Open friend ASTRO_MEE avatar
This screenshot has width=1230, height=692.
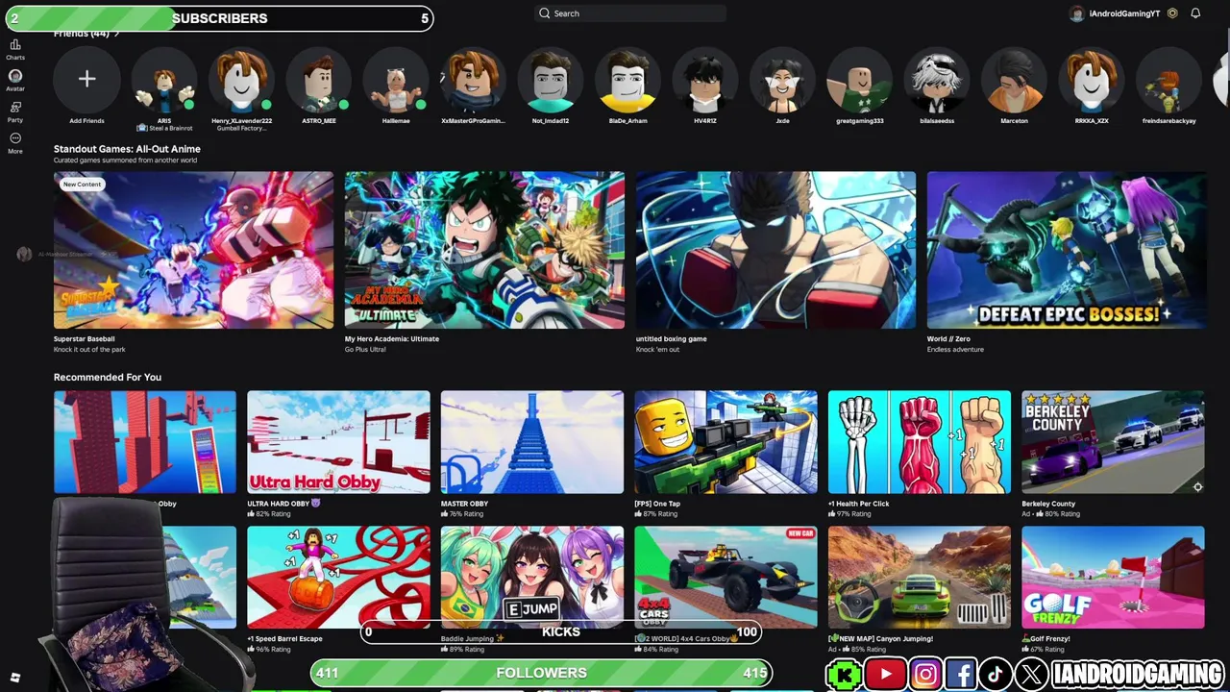click(319, 79)
